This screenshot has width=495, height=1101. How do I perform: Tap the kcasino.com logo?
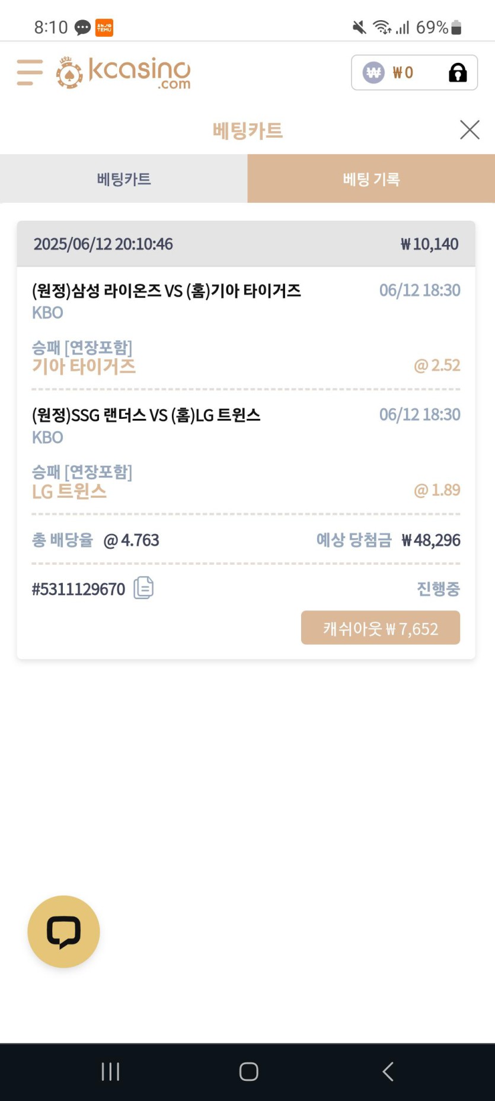pyautogui.click(x=123, y=72)
